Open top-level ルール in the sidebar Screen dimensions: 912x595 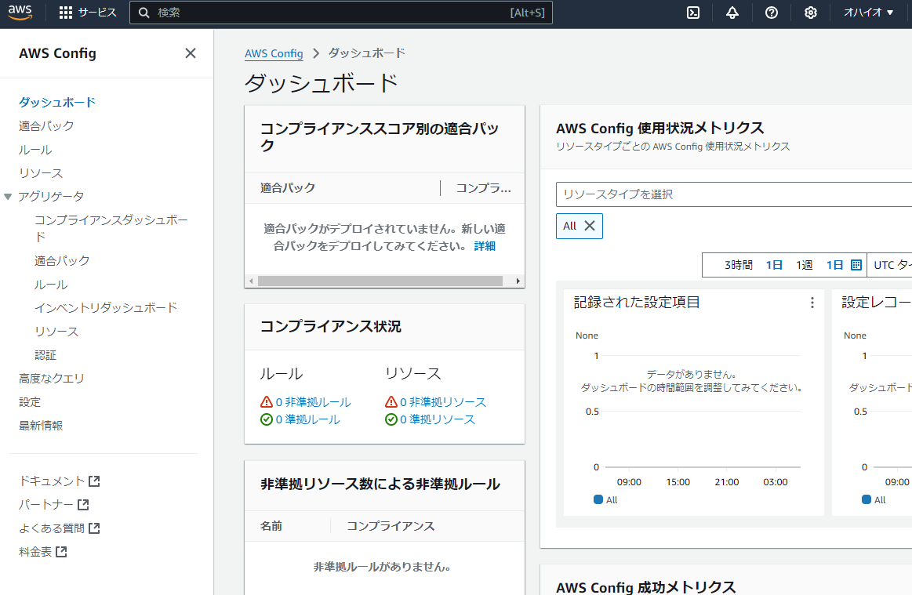pyautogui.click(x=35, y=150)
